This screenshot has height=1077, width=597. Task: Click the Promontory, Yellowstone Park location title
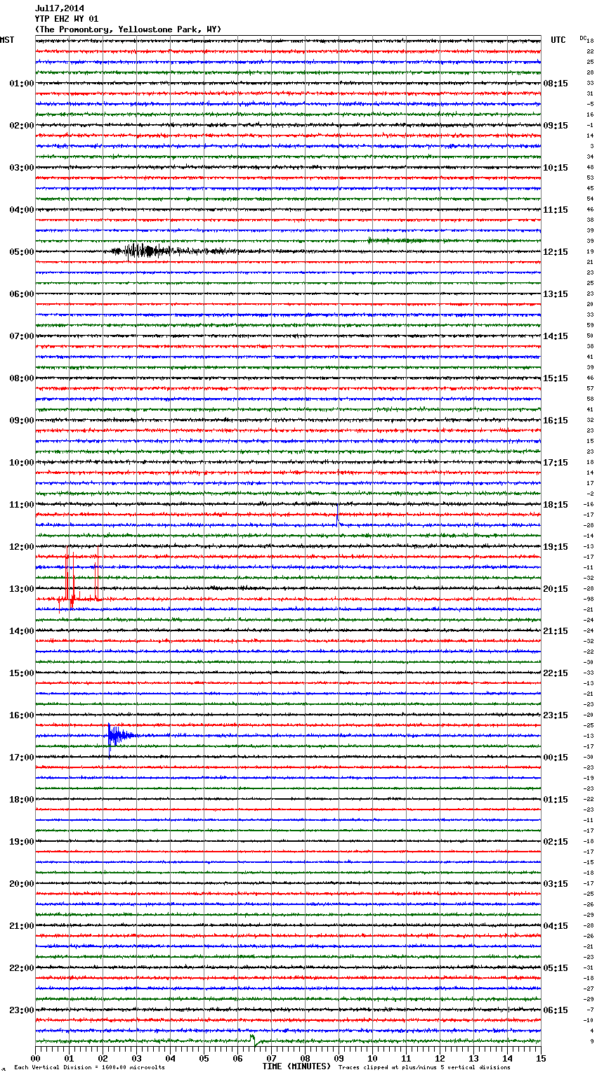point(128,29)
